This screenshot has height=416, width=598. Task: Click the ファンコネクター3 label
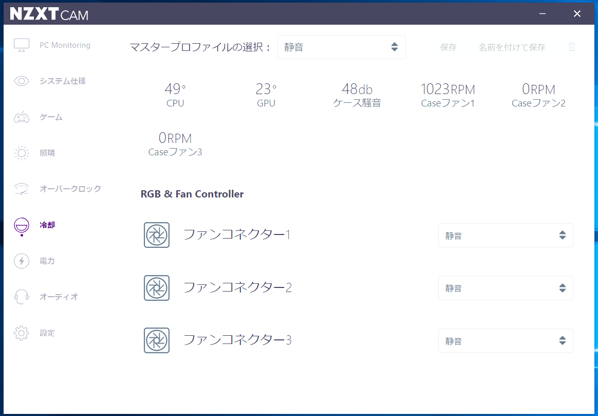click(x=237, y=340)
